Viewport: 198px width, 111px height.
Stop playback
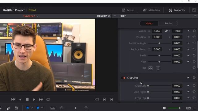click(27, 100)
